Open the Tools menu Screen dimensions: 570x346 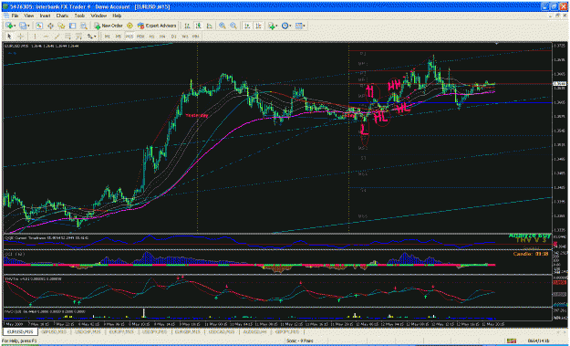(79, 16)
